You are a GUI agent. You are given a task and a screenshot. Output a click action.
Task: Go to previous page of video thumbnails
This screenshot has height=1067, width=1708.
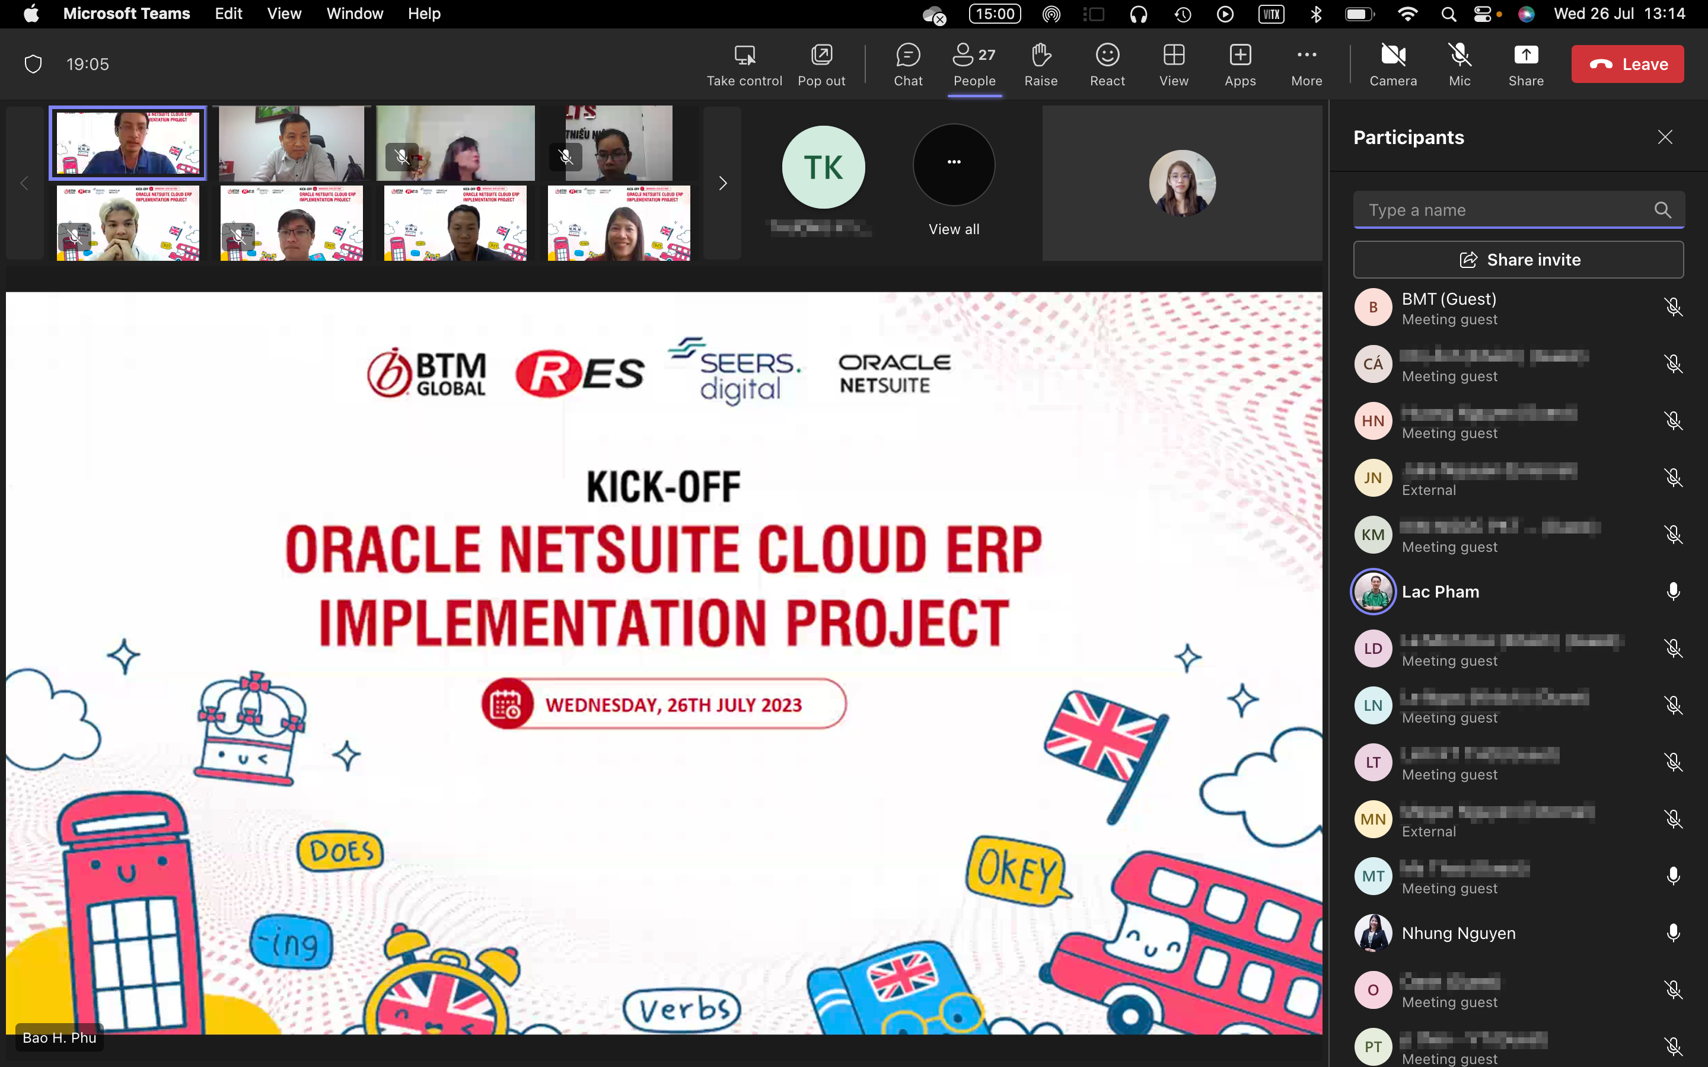point(24,184)
